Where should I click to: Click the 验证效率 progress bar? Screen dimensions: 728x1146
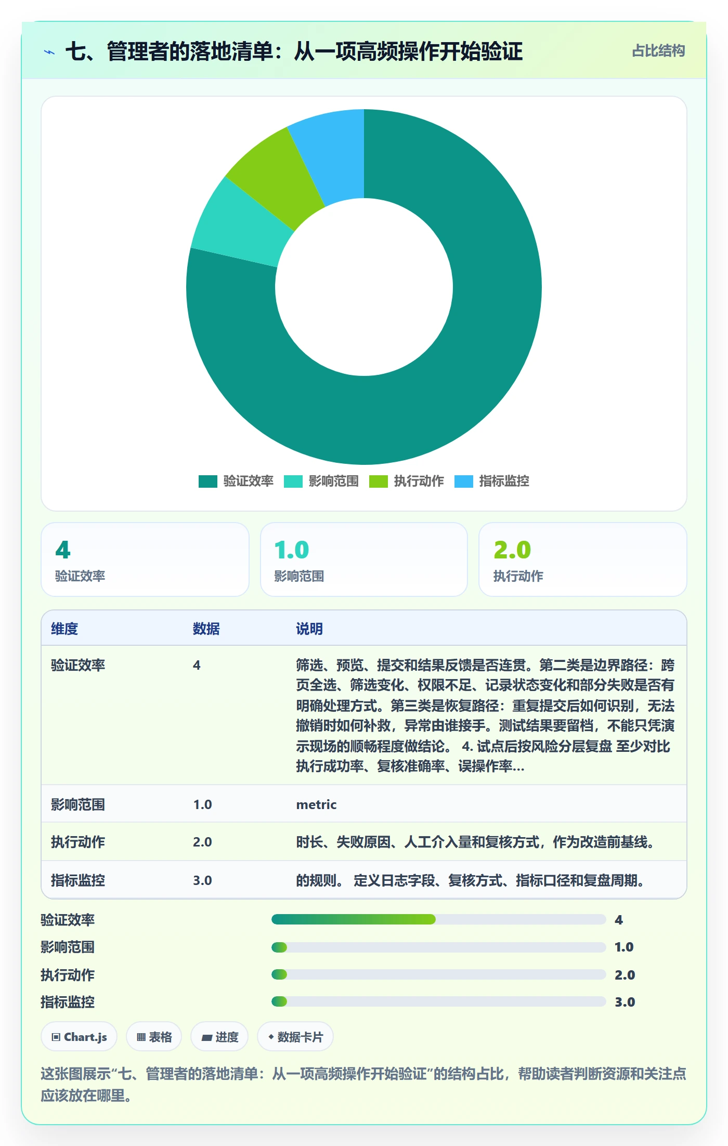click(438, 919)
